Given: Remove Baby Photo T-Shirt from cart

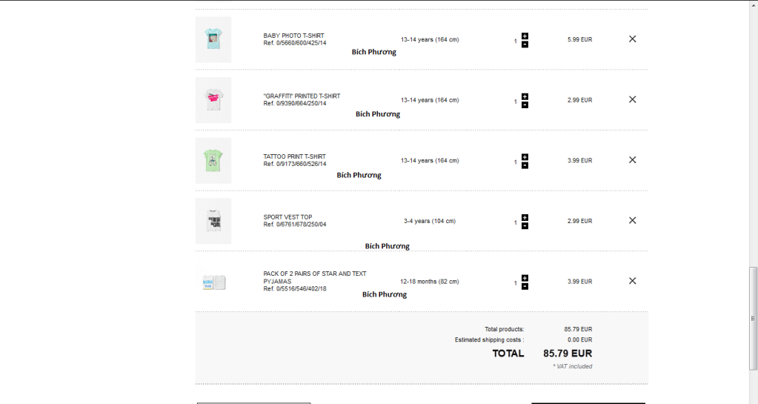Looking at the screenshot, I should [632, 39].
